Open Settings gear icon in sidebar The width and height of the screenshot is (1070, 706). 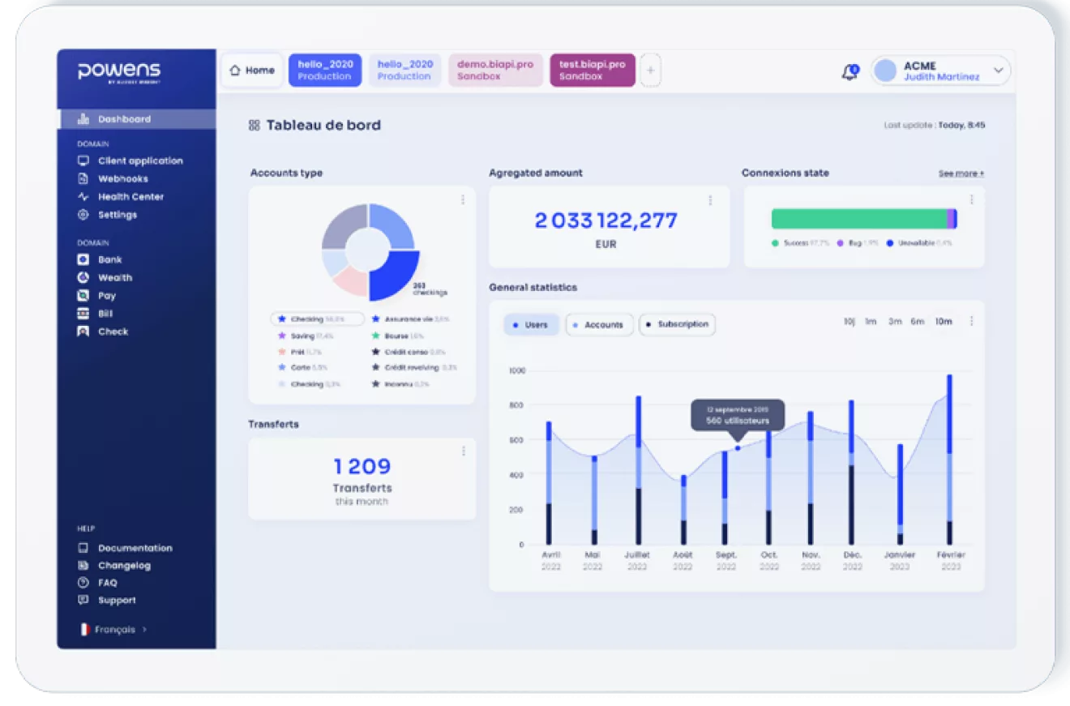point(83,215)
